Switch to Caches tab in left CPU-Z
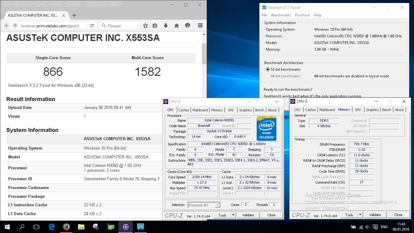 point(184,110)
